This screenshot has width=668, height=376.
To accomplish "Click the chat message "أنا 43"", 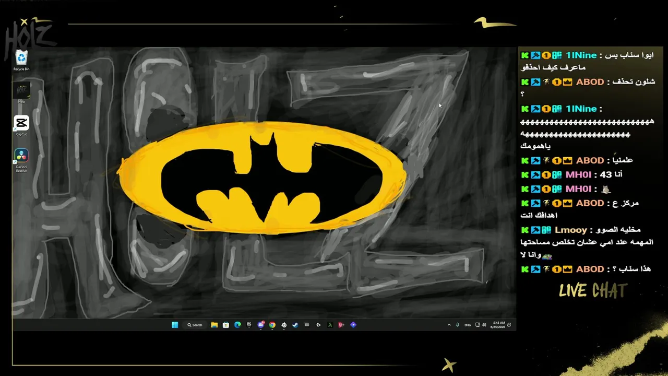I will (x=611, y=174).
